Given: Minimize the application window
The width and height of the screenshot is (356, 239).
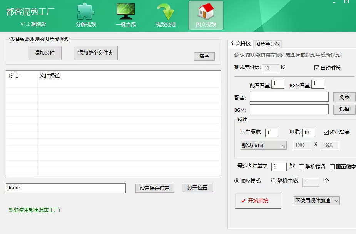Looking at the screenshot, I should click(334, 2).
